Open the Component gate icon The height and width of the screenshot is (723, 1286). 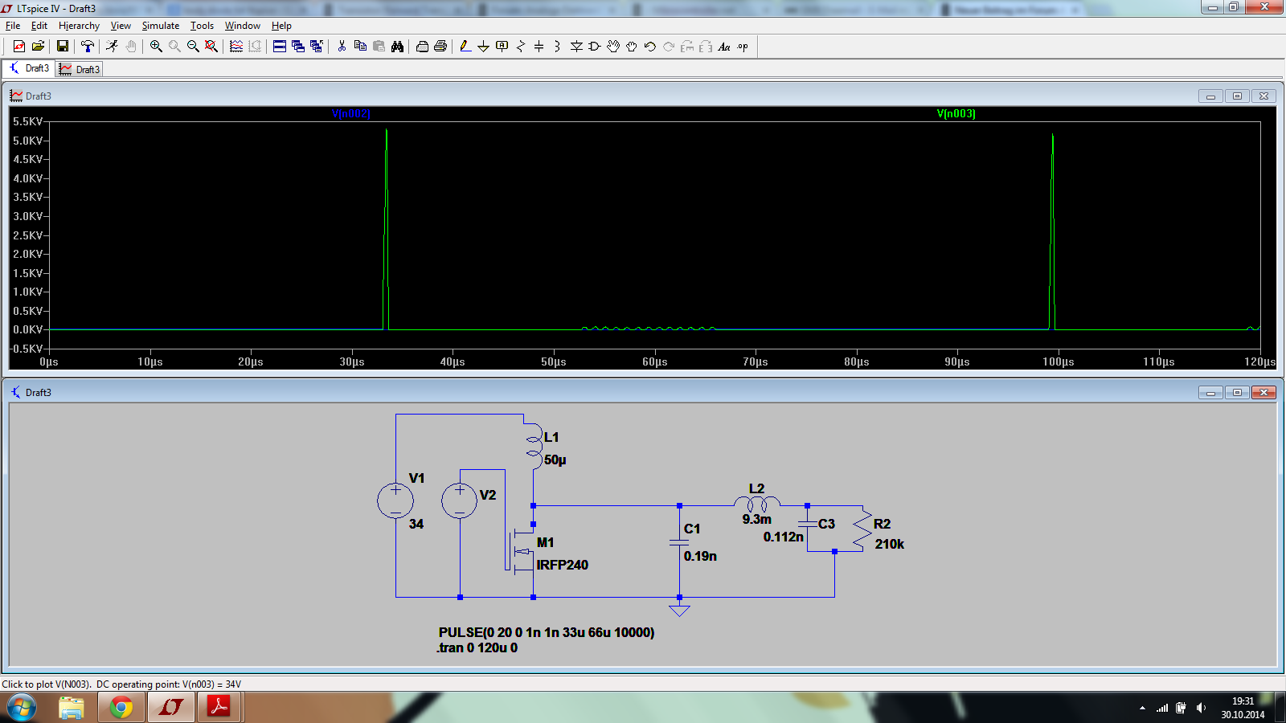pos(595,47)
